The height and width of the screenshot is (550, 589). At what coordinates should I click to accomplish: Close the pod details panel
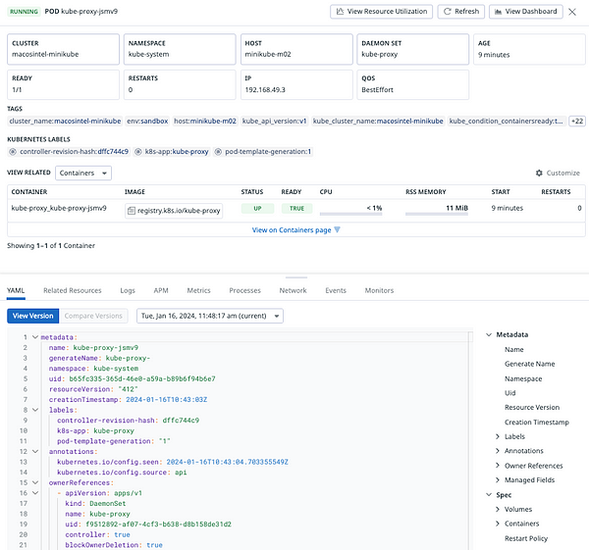[573, 12]
